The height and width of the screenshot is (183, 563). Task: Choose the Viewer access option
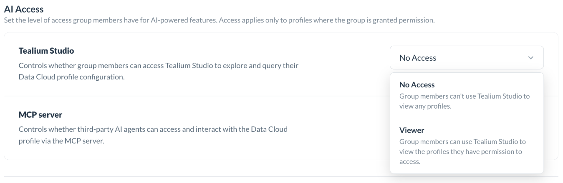pyautogui.click(x=467, y=146)
